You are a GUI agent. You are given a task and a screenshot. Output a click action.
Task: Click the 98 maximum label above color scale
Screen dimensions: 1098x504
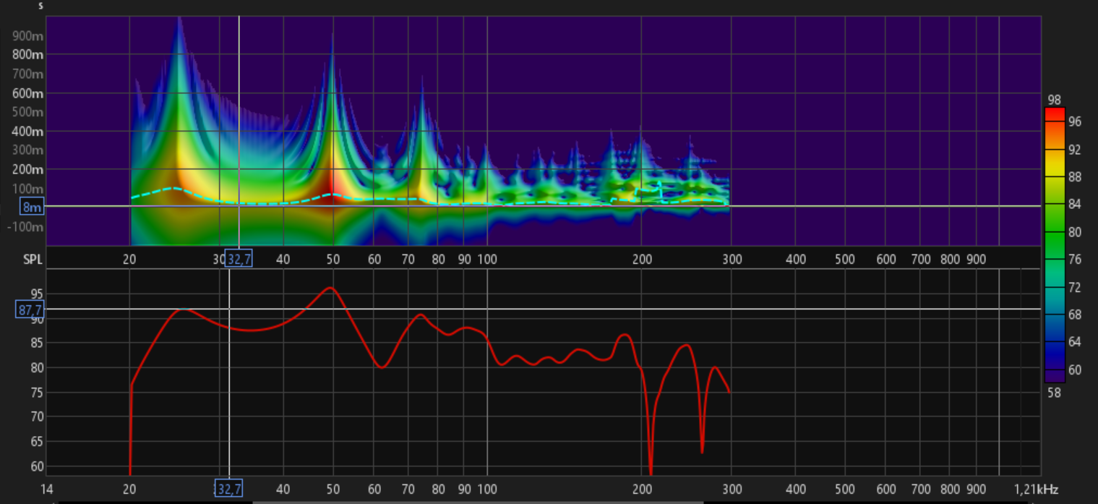click(x=1054, y=100)
